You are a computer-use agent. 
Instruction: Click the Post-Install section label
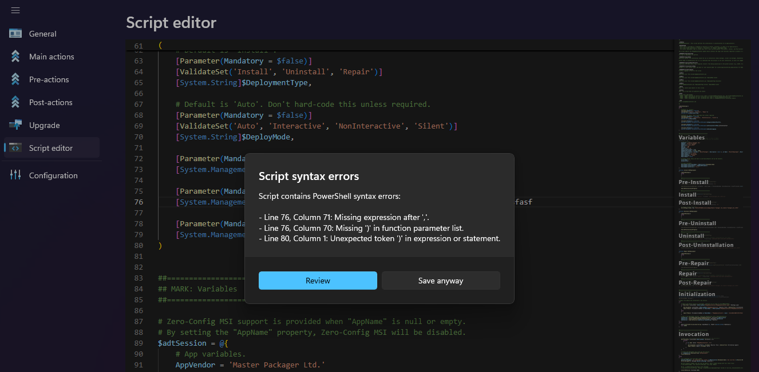click(697, 202)
